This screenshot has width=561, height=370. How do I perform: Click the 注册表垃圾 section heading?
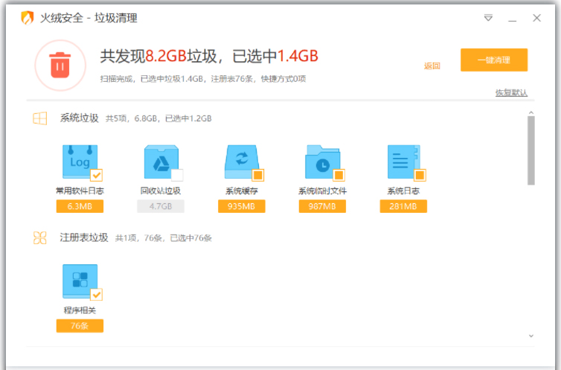click(84, 237)
